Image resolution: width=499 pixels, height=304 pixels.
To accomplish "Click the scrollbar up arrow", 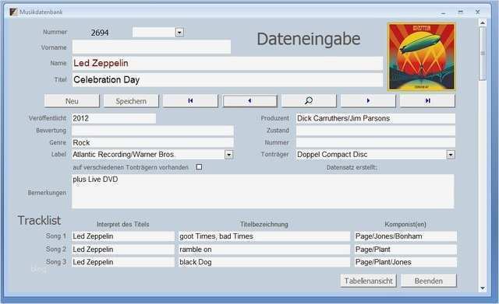I will coord(483,23).
